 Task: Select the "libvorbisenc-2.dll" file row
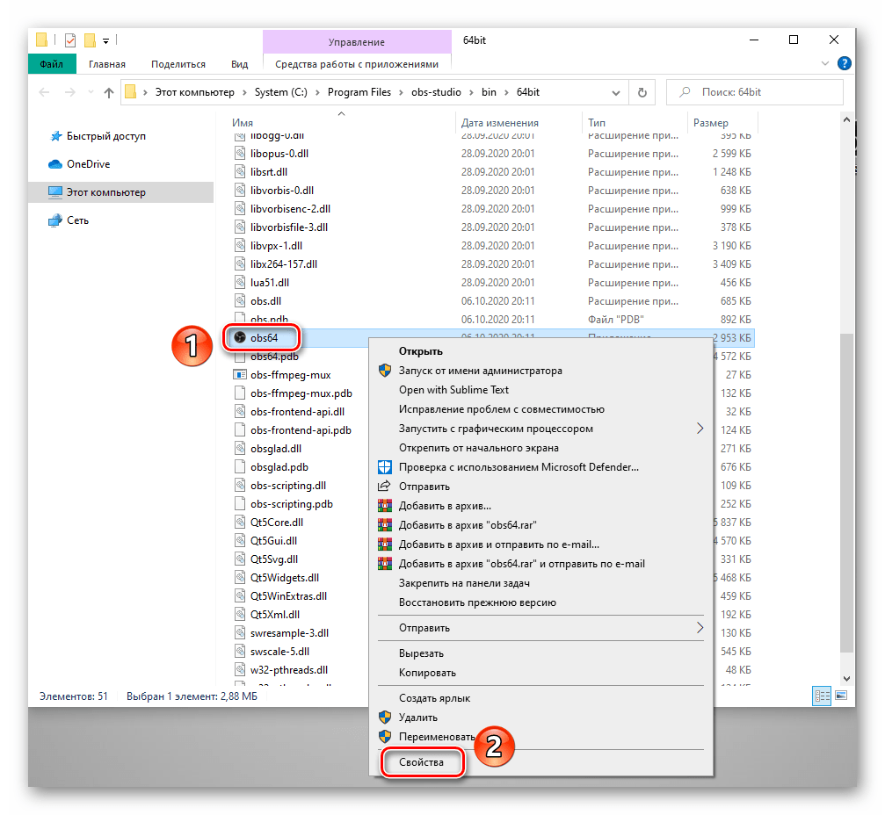pos(491,209)
